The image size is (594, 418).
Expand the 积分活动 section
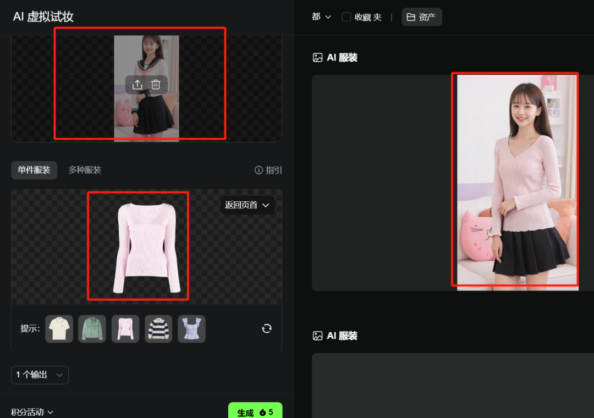coord(30,411)
